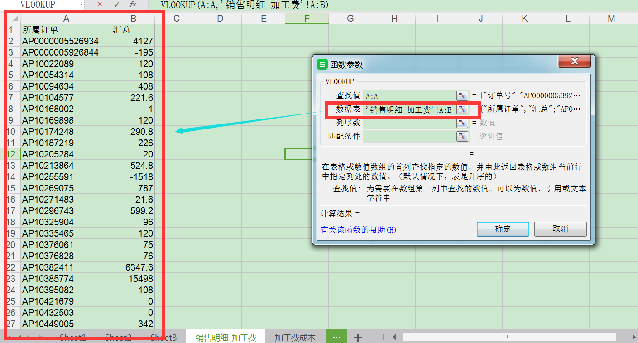Select column A header
The height and width of the screenshot is (343, 638).
coord(66,19)
